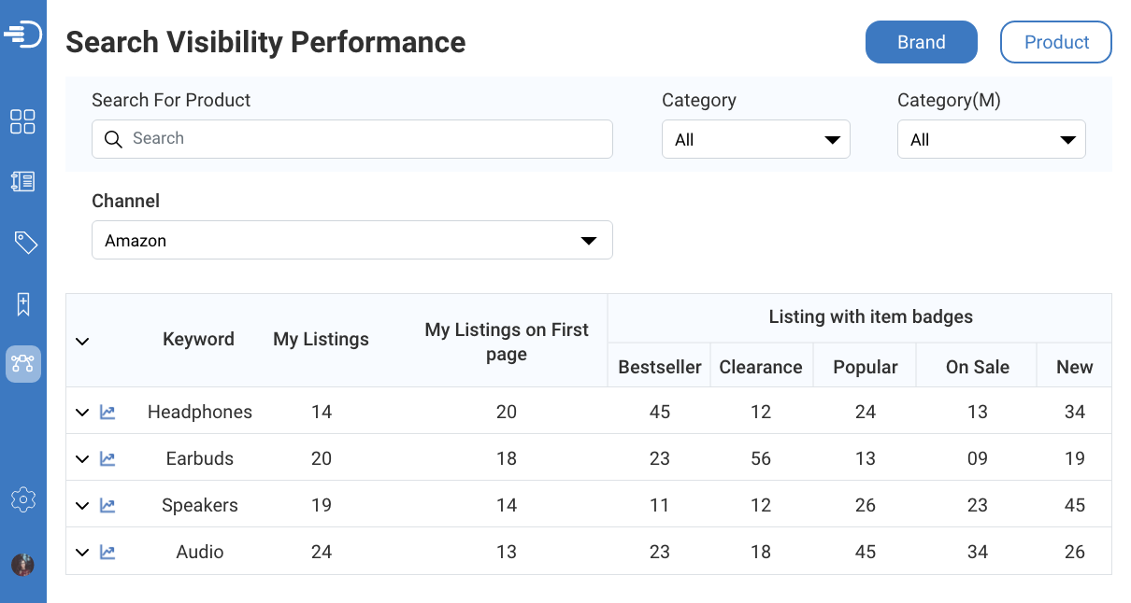Viewport: 1131px width, 603px height.
Task: Open the dashboard grid icon in sidebar
Action: coord(22,121)
